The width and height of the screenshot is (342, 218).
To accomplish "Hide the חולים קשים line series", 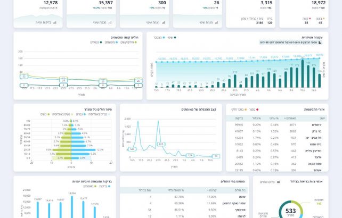I will tap(131, 42).
